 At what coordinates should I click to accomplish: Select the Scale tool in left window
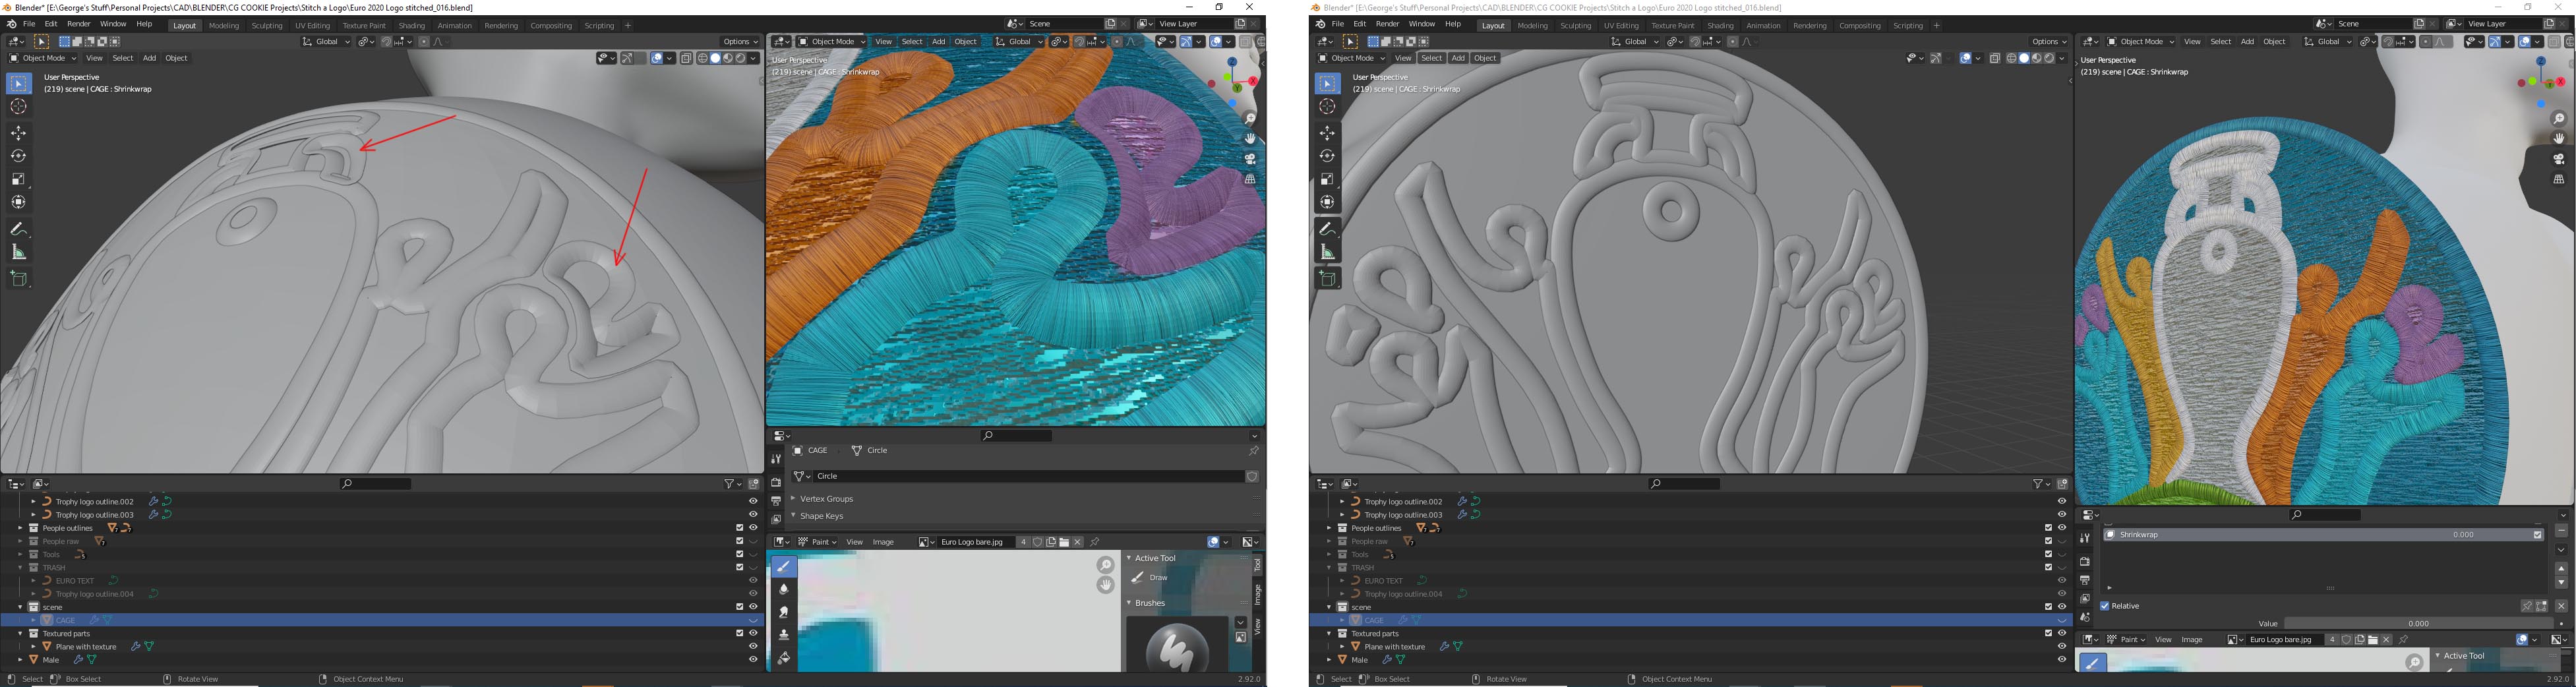[19, 179]
